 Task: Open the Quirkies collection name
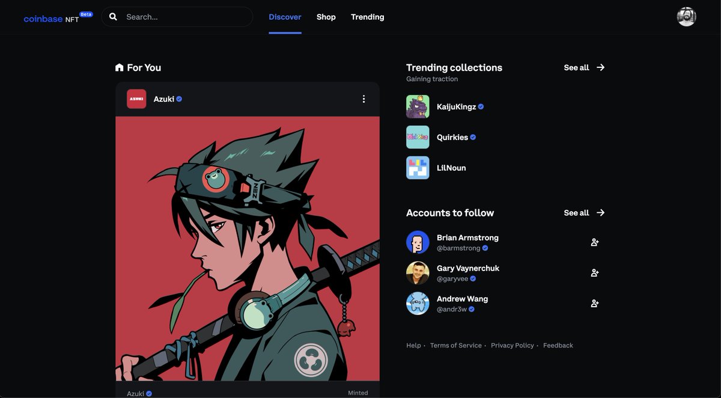pyautogui.click(x=452, y=137)
